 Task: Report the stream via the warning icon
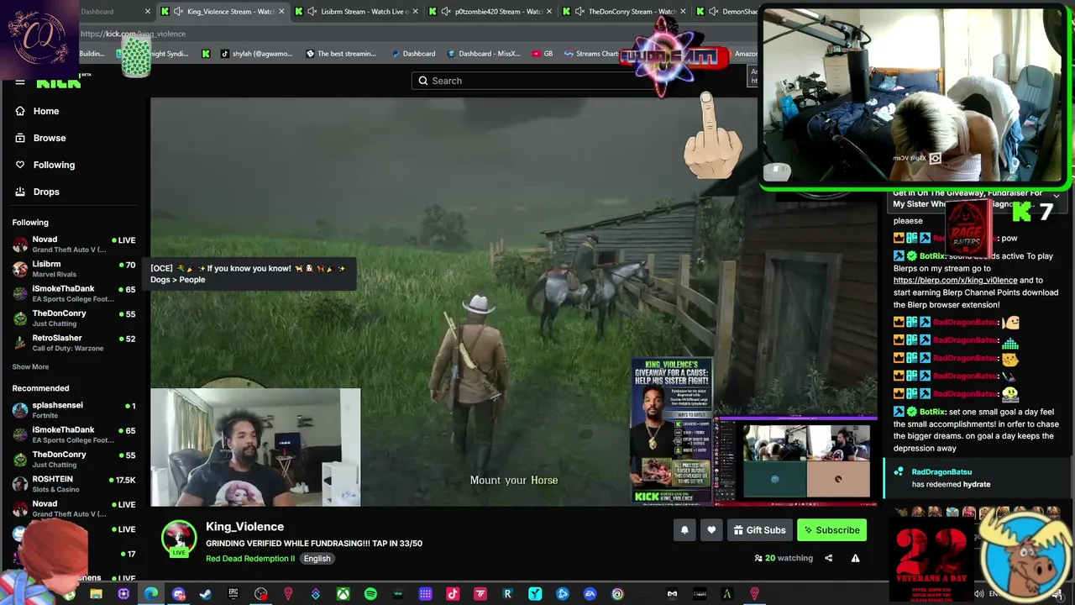point(855,558)
